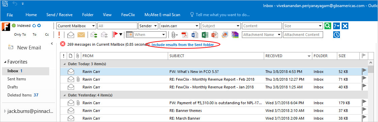This screenshot has height=122, width=378.
Task: Click the All search input field
Action: [117, 26]
